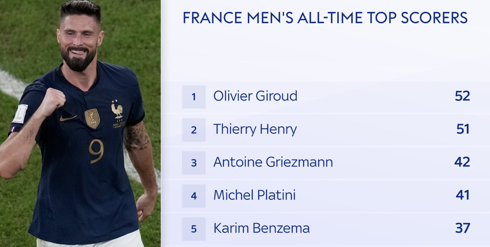Select the rank 4 number box
The image size is (490, 247).
coord(193,196)
